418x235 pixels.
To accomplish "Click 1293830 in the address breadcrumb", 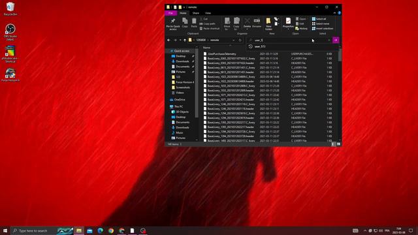I will tap(201, 40).
